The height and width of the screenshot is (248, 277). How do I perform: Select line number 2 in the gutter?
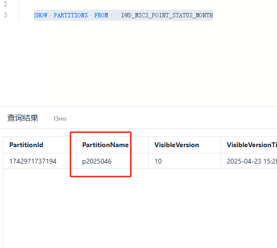pyautogui.click(x=5, y=4)
